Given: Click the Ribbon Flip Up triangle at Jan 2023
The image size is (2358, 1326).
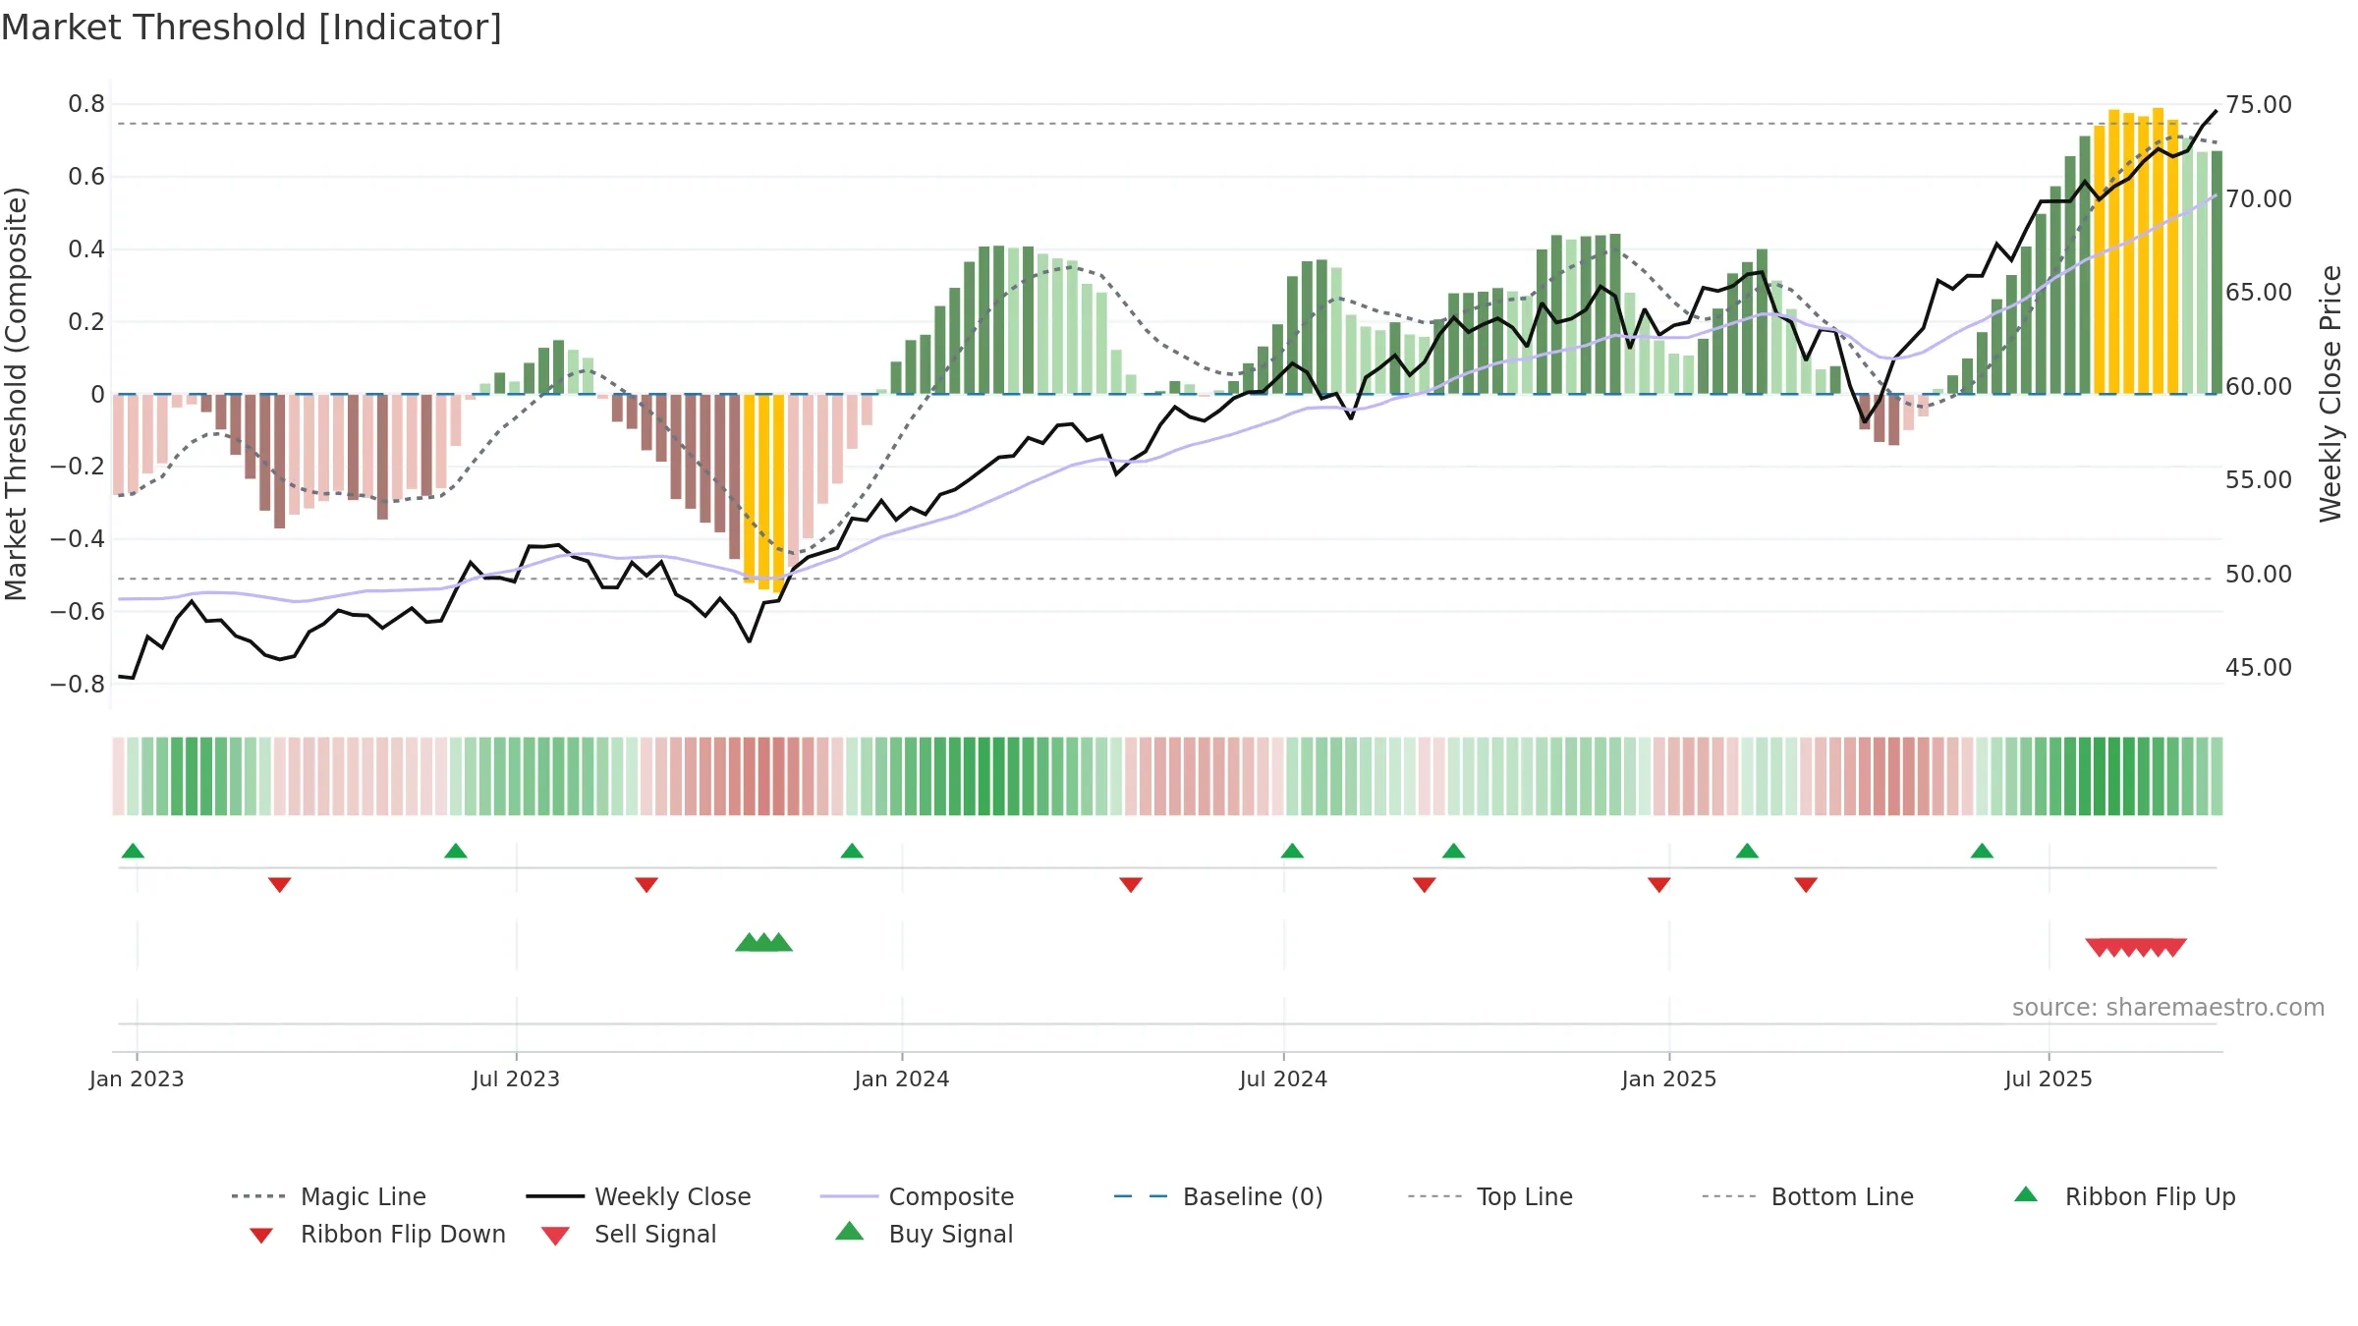Looking at the screenshot, I should click(133, 851).
